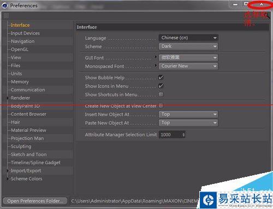The image size is (273, 209).
Task: Select View in the preferences tree
Action: [16, 58]
